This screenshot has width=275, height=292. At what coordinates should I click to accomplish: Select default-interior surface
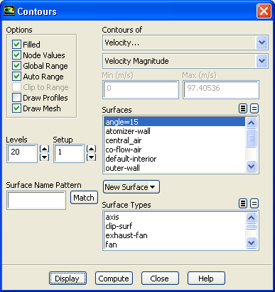[175, 159]
